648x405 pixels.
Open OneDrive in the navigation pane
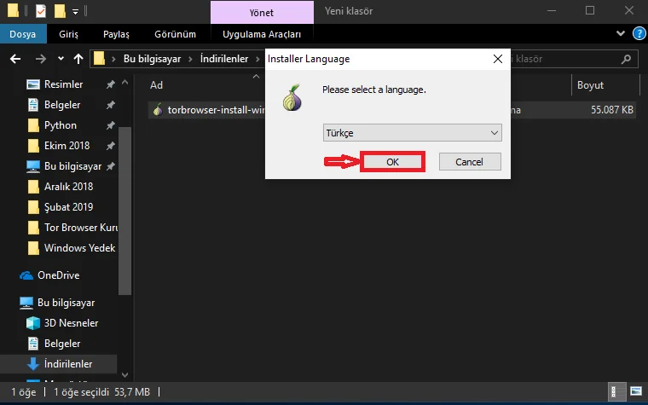tap(58, 275)
